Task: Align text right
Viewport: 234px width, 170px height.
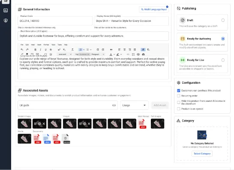Action: (x=129, y=50)
